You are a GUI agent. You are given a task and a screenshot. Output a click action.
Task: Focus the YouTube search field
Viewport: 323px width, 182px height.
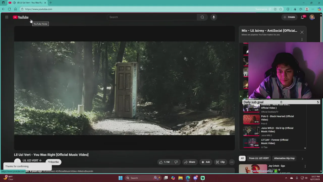152,17
